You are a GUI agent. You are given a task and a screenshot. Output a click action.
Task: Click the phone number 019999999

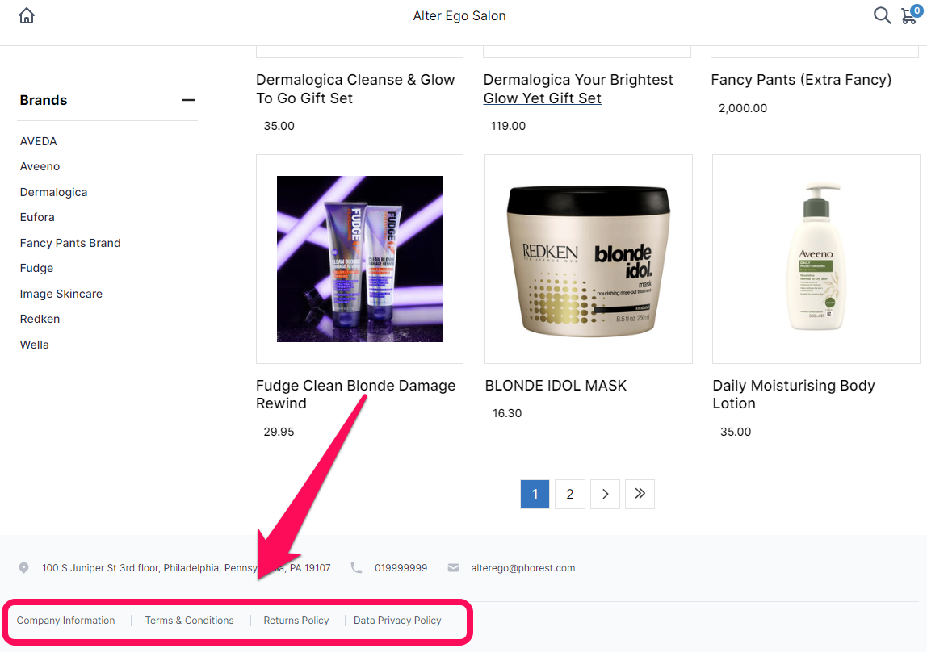[401, 568]
